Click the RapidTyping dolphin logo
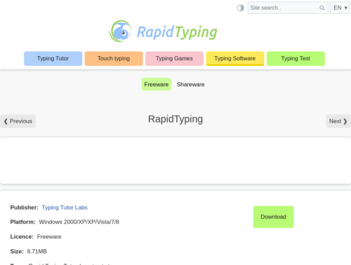Screen dimensions: 351x265 pos(120,31)
